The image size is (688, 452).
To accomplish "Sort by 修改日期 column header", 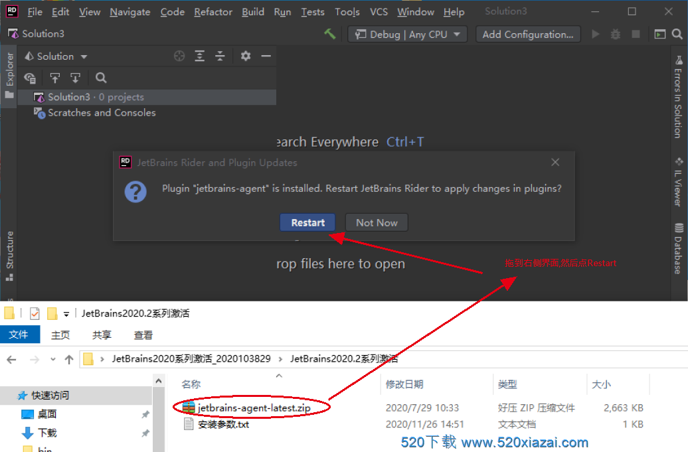I will [x=404, y=384].
